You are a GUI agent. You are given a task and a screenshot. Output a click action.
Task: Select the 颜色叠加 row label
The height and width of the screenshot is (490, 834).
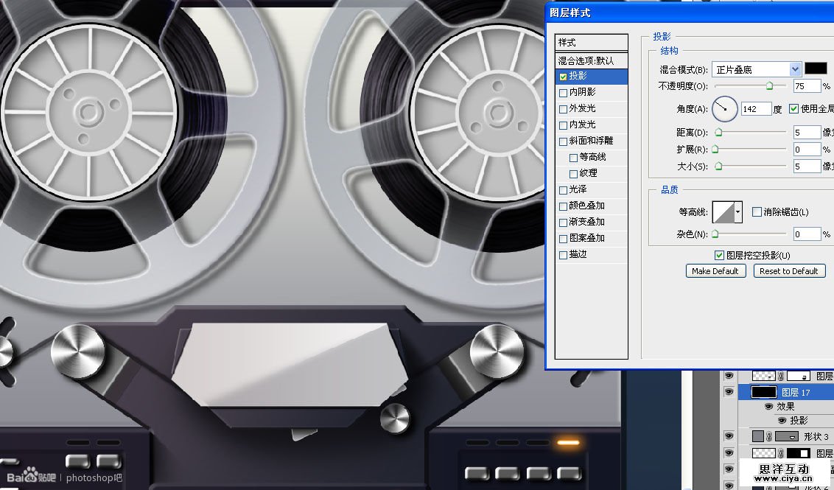(x=586, y=206)
